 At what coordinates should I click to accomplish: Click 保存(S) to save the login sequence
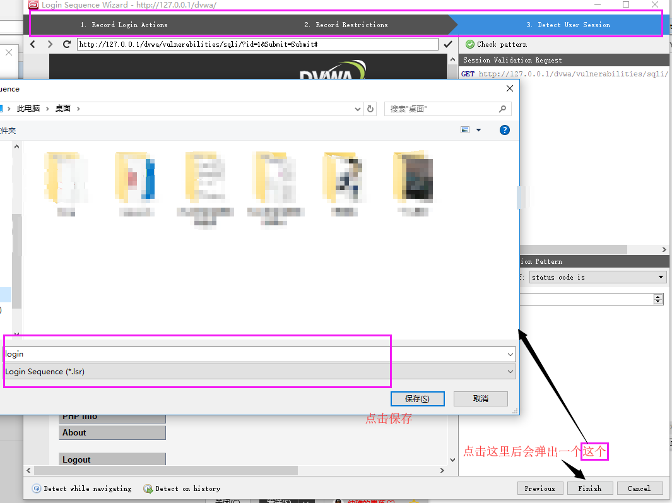pyautogui.click(x=417, y=398)
